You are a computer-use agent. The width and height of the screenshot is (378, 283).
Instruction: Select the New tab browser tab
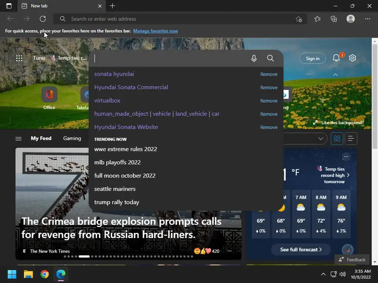point(62,6)
